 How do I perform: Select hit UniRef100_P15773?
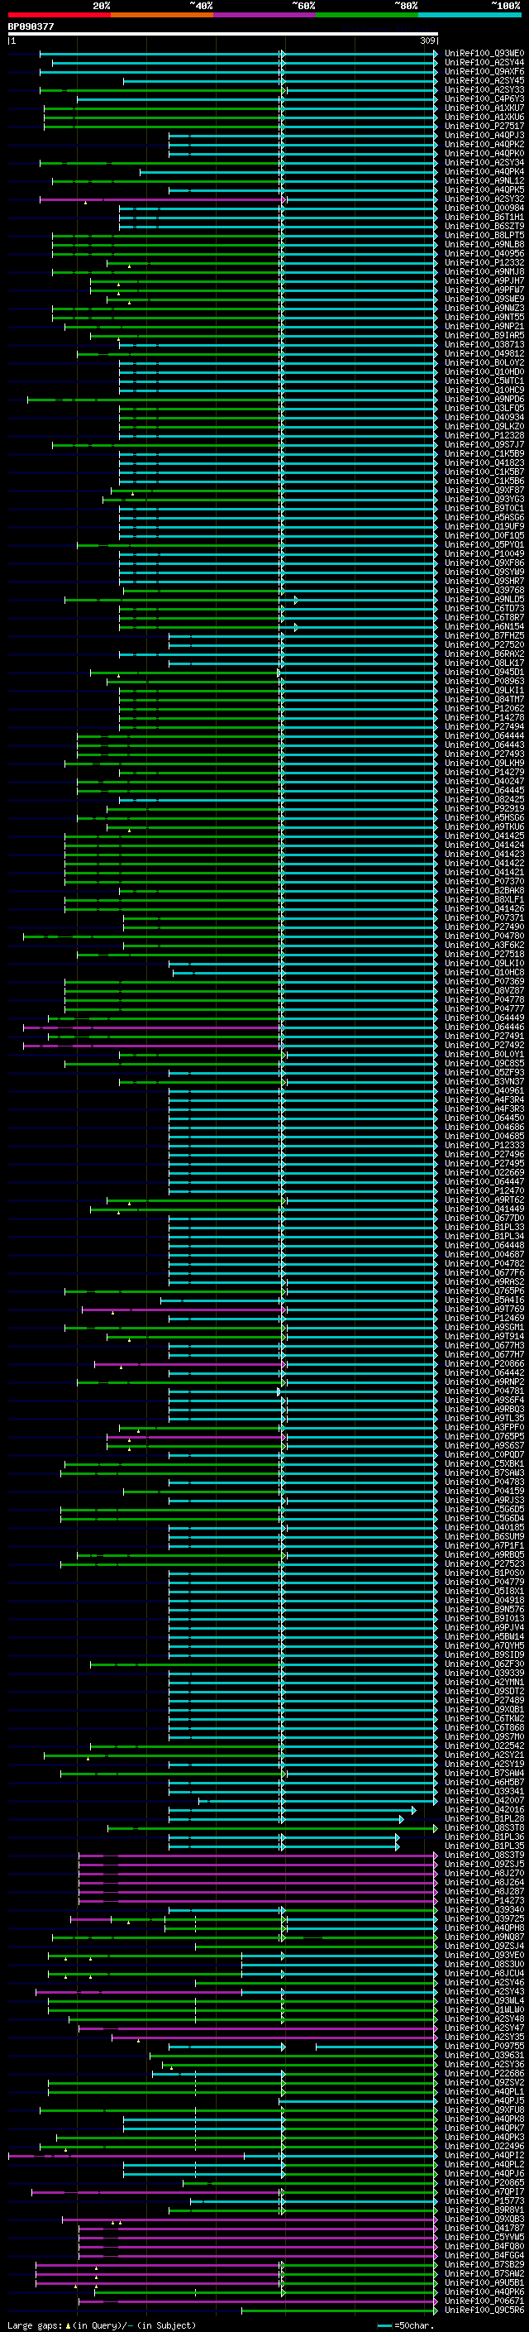[484, 2200]
